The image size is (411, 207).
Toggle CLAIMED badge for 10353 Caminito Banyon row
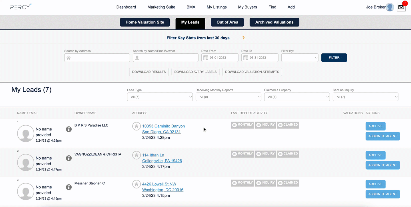(288, 125)
